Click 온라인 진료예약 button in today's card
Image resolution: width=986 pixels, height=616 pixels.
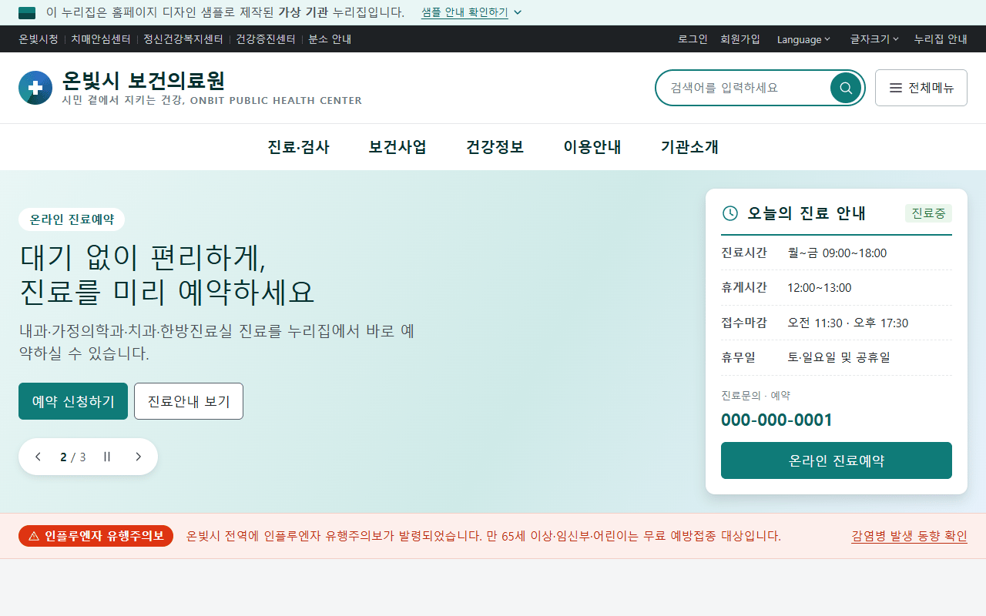point(837,460)
